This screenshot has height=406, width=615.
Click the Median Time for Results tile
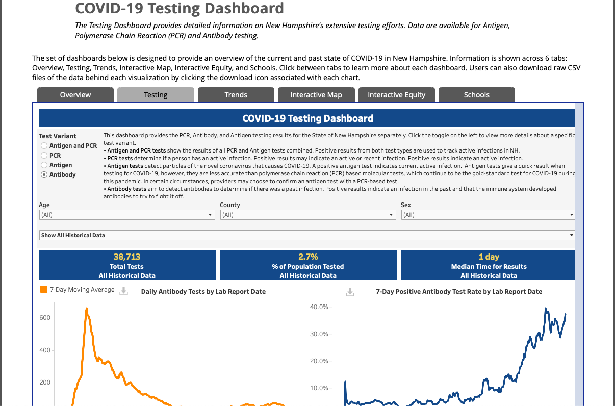488,265
